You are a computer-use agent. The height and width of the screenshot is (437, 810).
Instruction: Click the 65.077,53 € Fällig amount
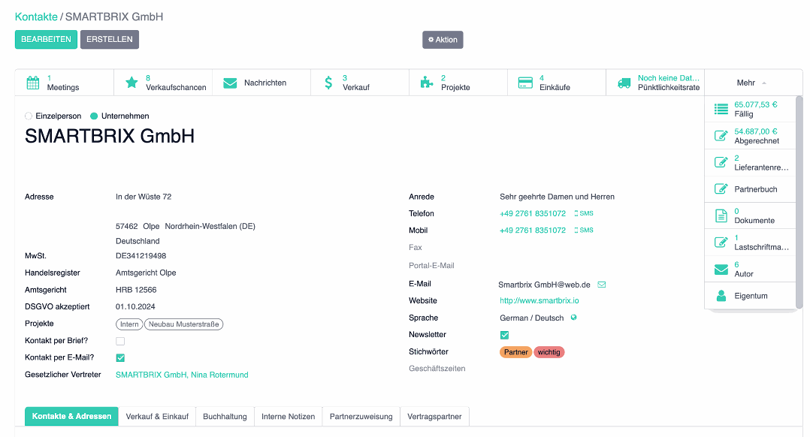pos(756,104)
